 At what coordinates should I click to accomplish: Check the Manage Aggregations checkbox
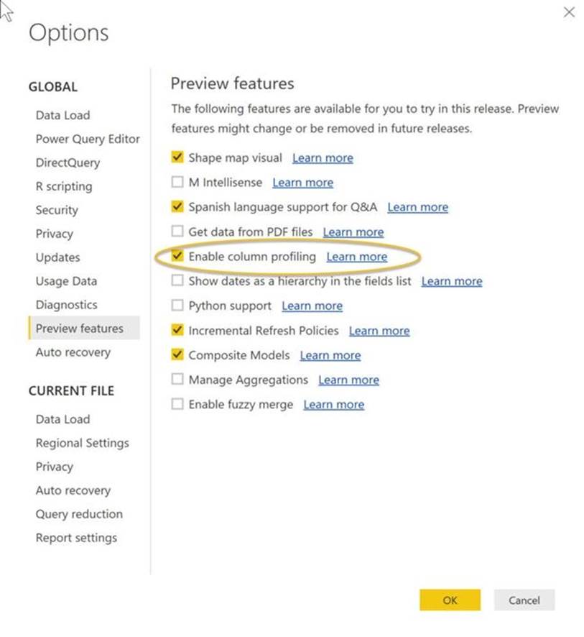coord(177,380)
